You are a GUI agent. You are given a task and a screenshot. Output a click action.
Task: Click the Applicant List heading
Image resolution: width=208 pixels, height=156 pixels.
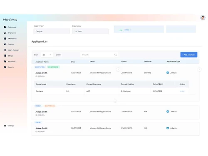tap(40, 42)
